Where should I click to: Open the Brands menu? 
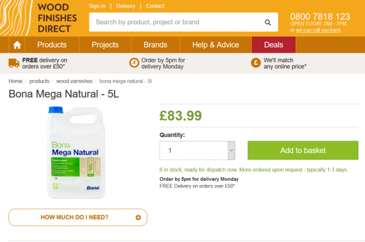point(155,45)
